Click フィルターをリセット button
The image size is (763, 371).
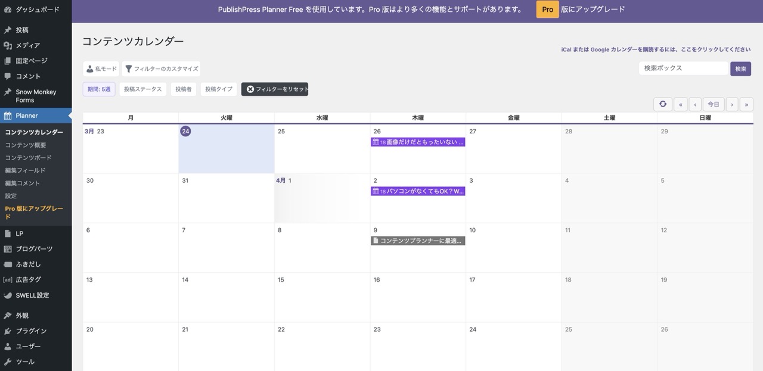tap(275, 89)
